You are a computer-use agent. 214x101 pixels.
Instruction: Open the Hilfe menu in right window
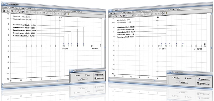pyautogui.click(x=179, y=9)
